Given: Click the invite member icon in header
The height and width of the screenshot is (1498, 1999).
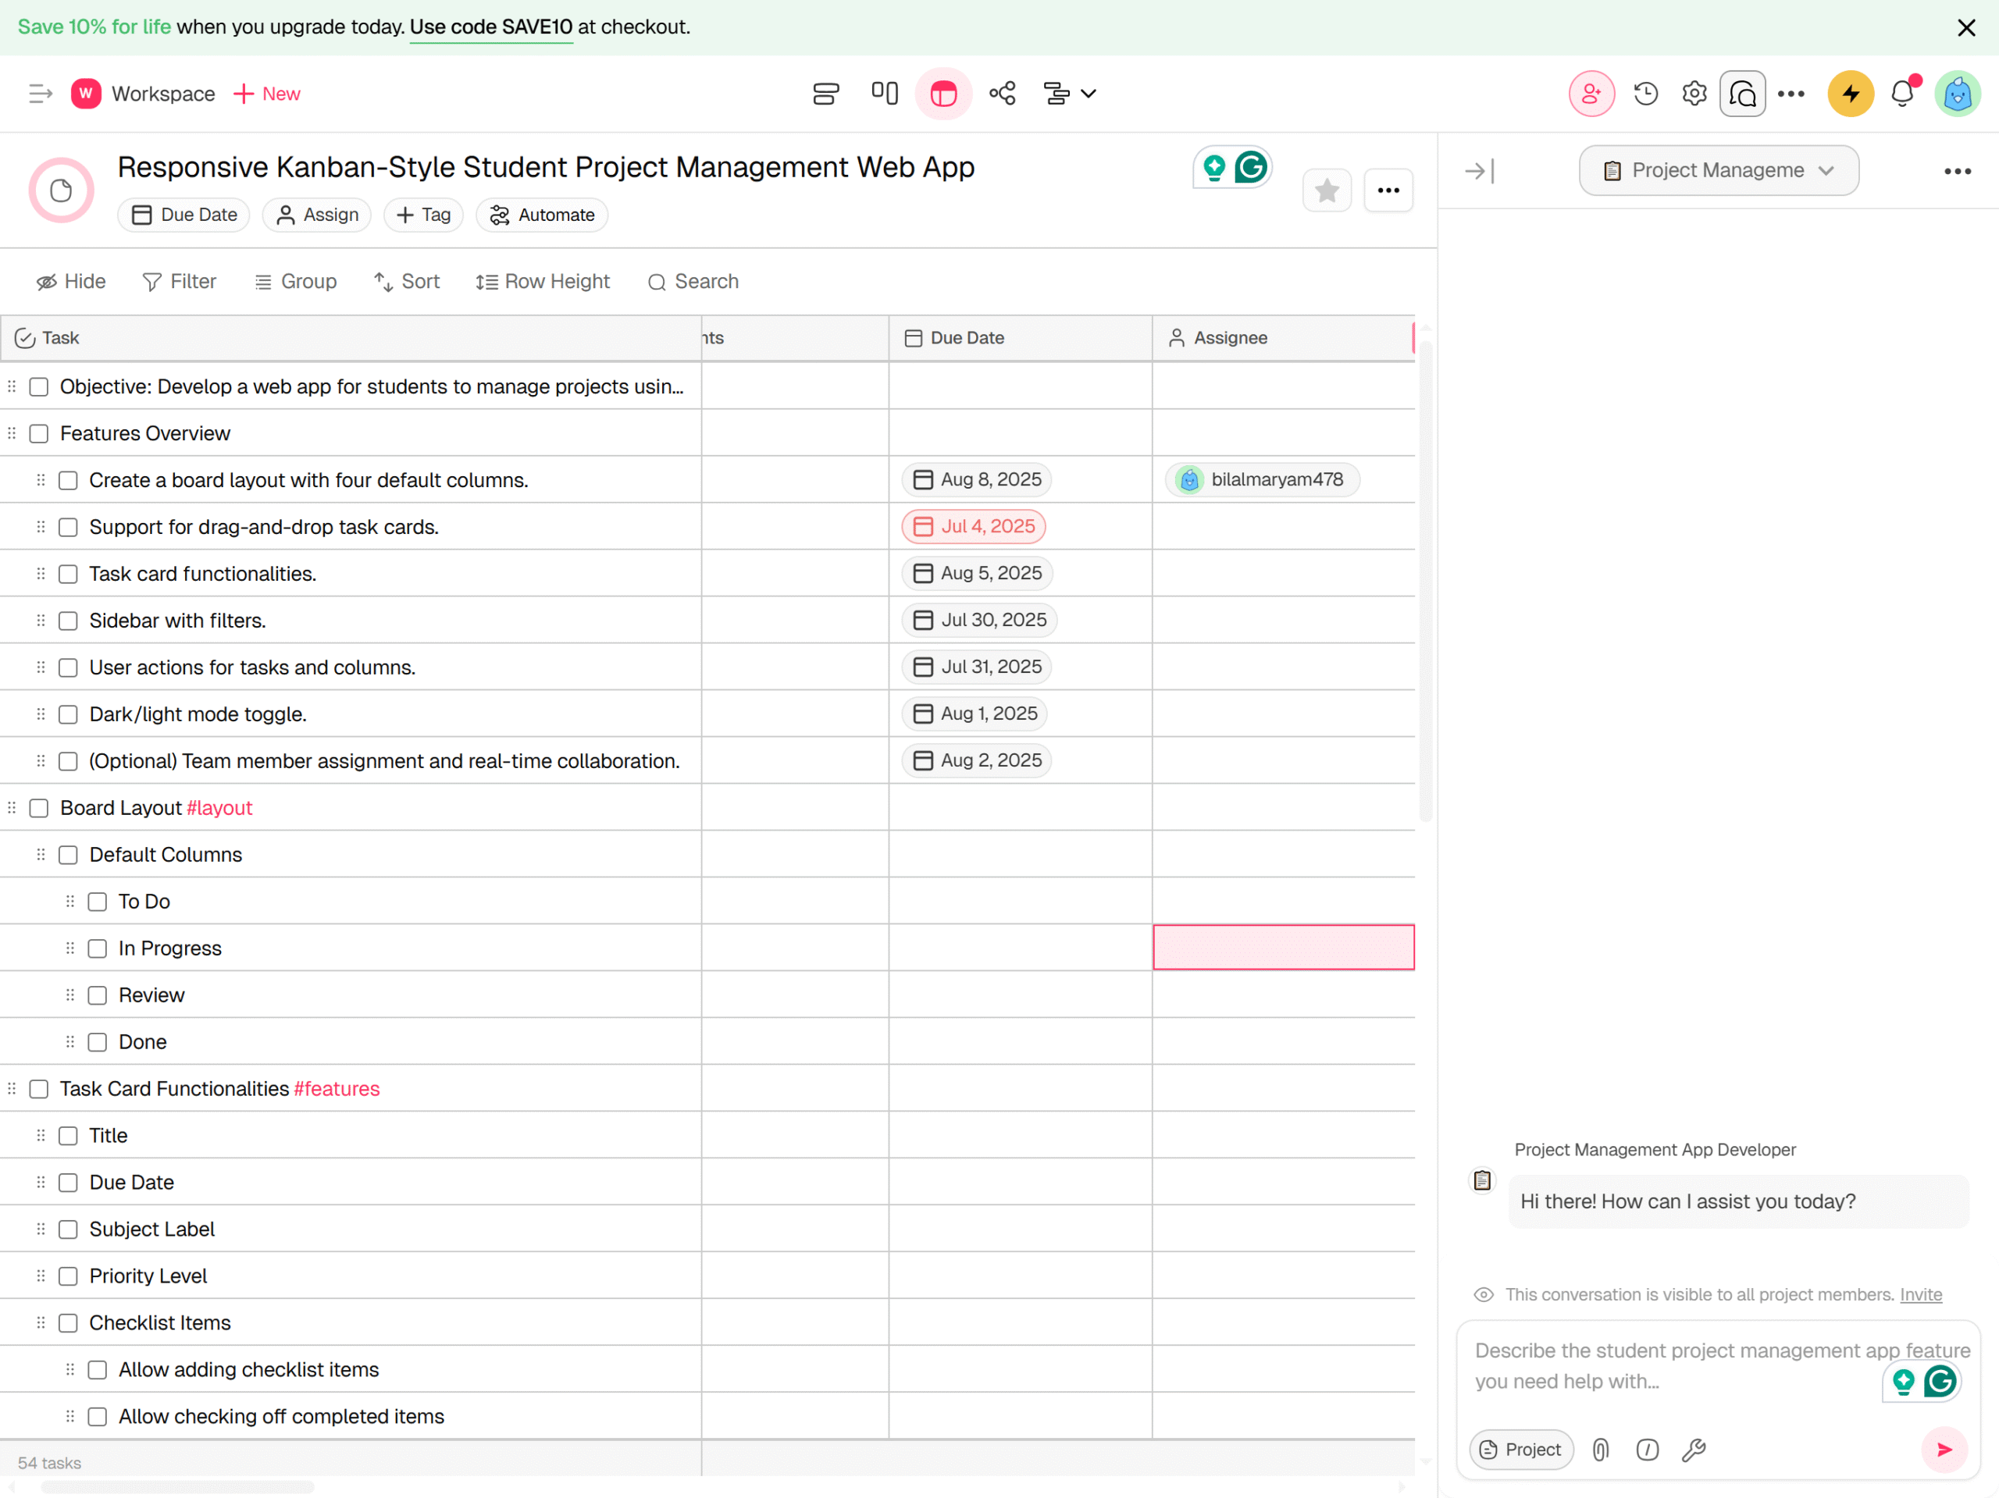Looking at the screenshot, I should tap(1591, 93).
